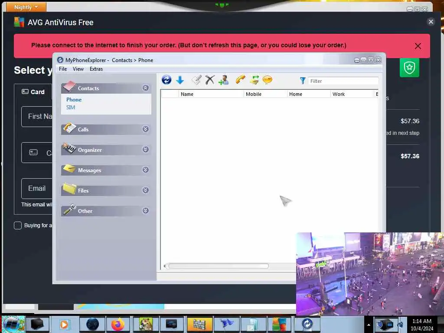
Task: Close the AVG AntiVirus Free dialog
Action: tap(431, 22)
